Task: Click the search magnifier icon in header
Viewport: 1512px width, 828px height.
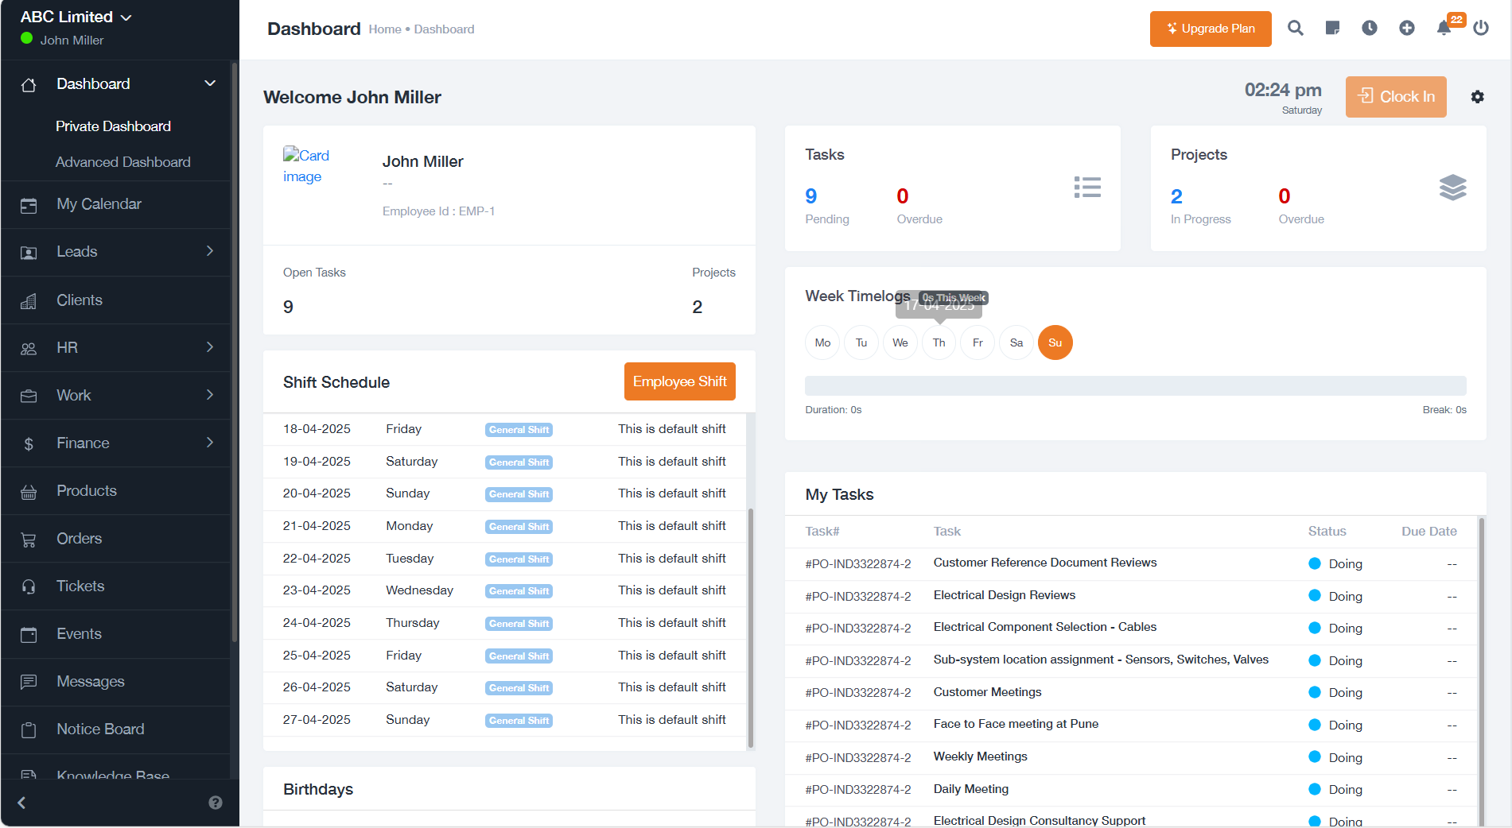Action: pyautogui.click(x=1295, y=29)
